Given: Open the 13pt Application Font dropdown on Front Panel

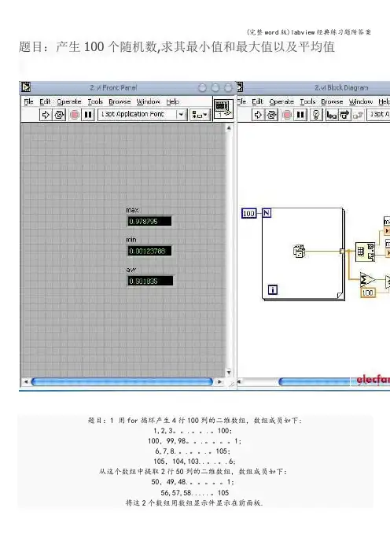Looking at the screenshot, I should click(142, 115).
